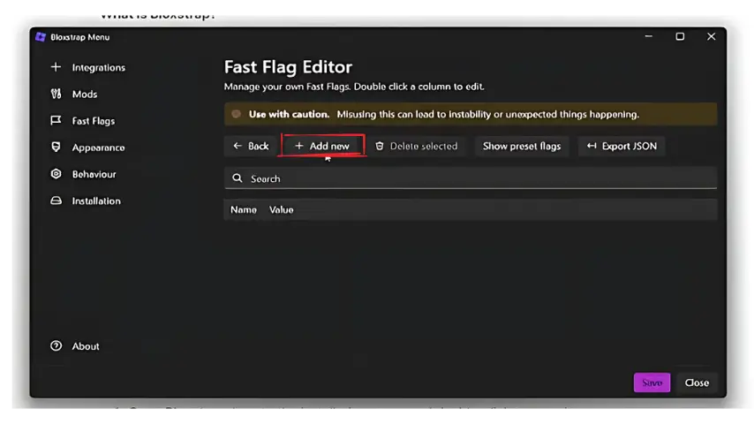
Task: Switch to the Appearance section
Action: point(98,148)
